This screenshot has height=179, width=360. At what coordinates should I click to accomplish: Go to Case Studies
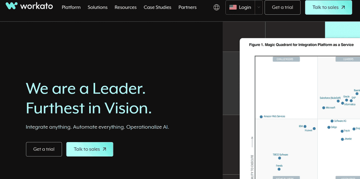point(157,7)
